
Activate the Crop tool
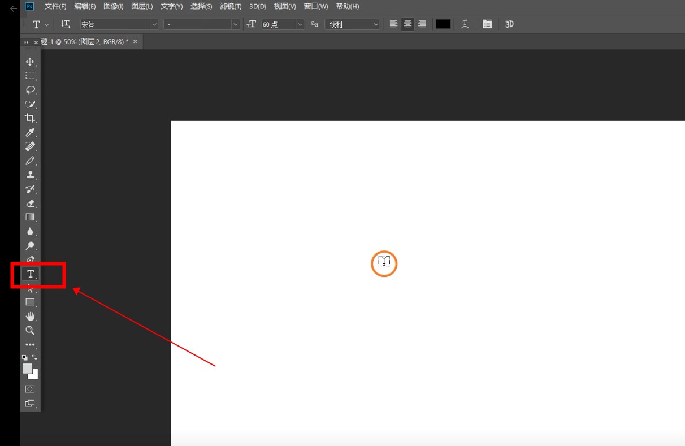click(x=30, y=118)
